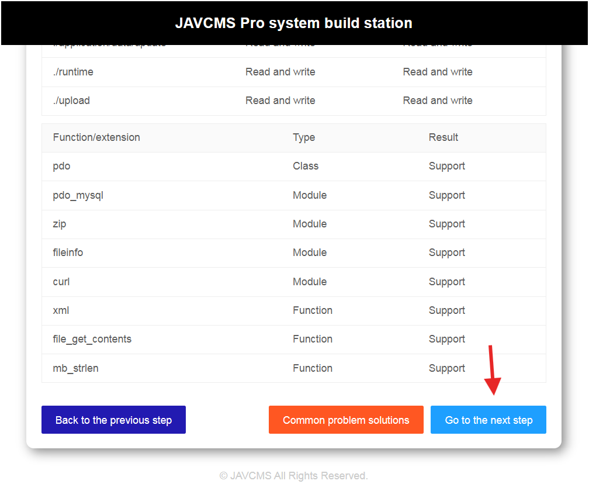Click the Function/extension column header
Viewport: 589px width, 491px height.
(96, 137)
